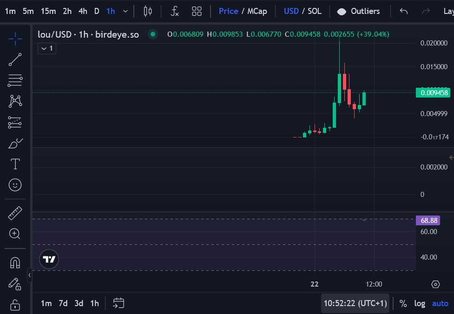454x314 pixels.
Task: Select USD as quote currency
Action: point(291,11)
